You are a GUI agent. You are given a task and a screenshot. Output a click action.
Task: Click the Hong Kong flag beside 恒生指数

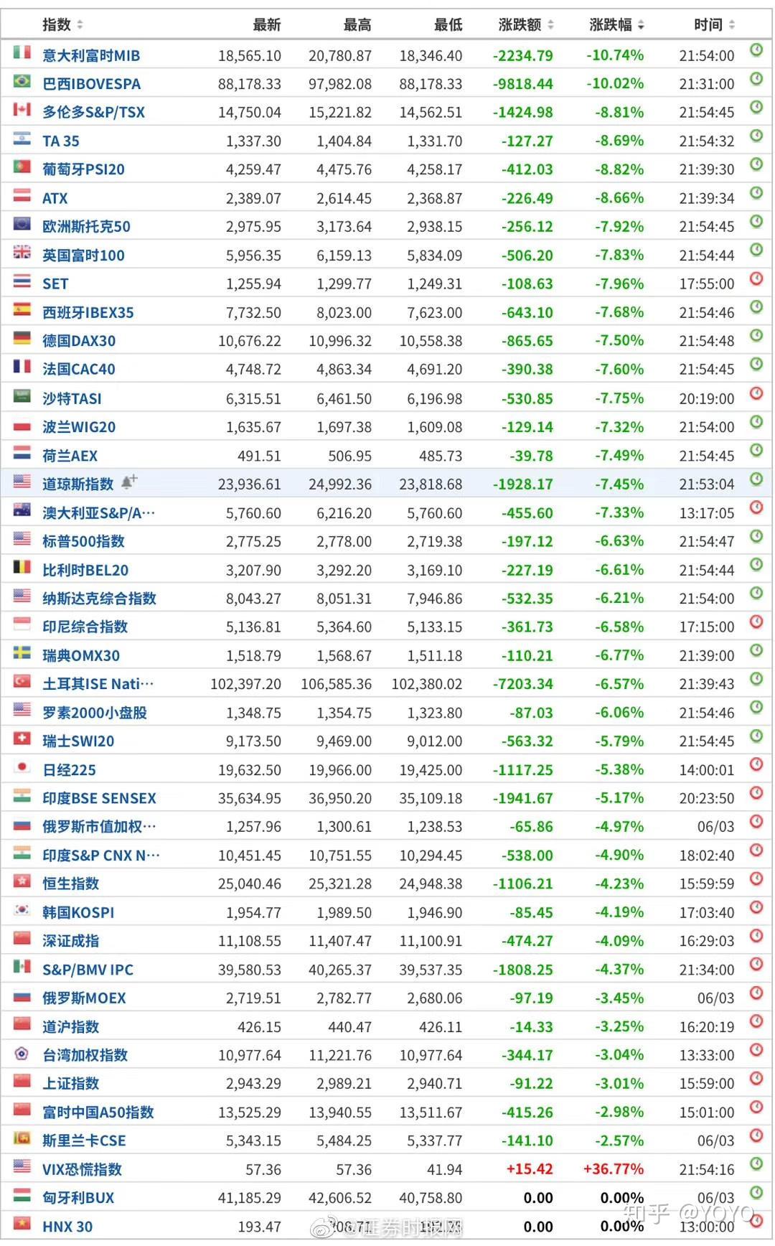click(22, 882)
